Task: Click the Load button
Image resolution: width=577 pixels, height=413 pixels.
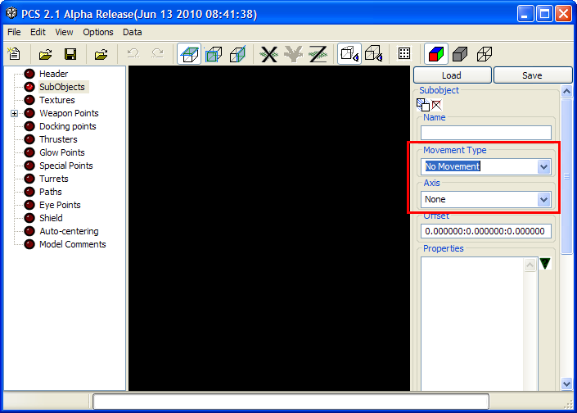Action: pos(453,75)
